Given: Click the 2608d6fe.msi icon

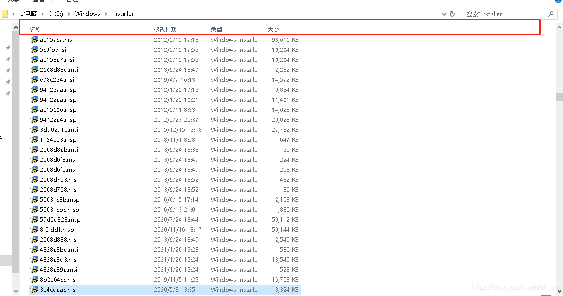Looking at the screenshot, I should pos(34,170).
